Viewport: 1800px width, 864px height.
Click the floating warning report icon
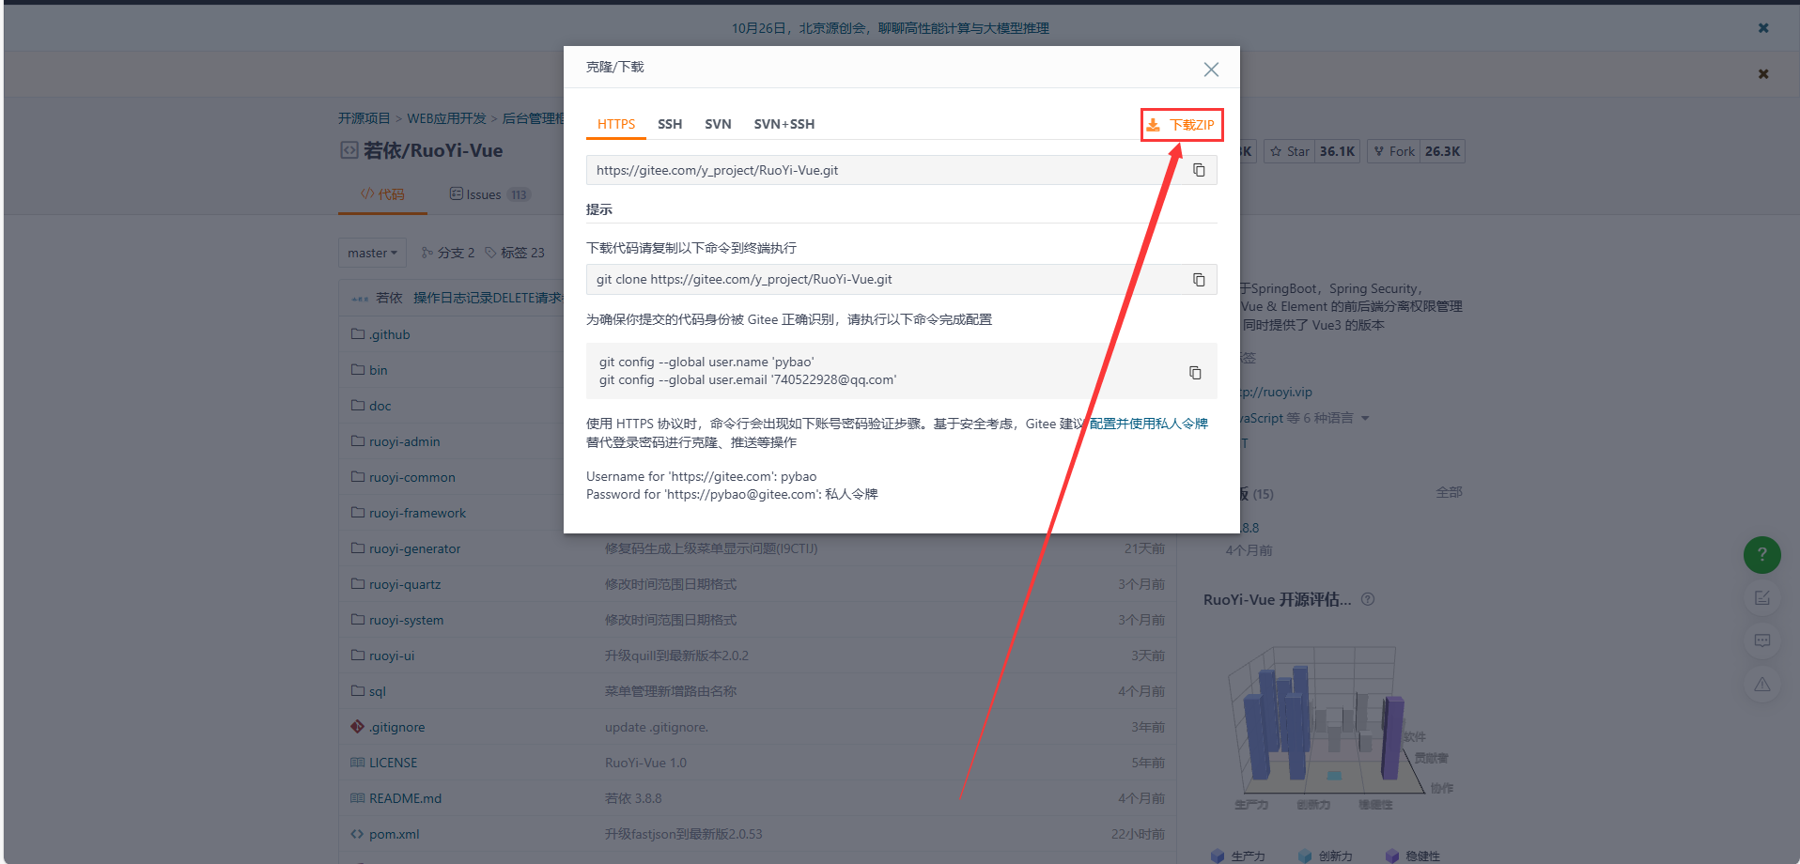coord(1761,684)
